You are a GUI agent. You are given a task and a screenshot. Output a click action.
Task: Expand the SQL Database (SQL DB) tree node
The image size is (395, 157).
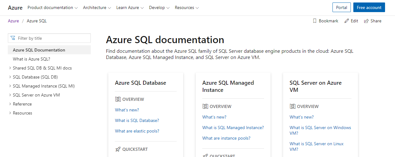[x=10, y=77]
